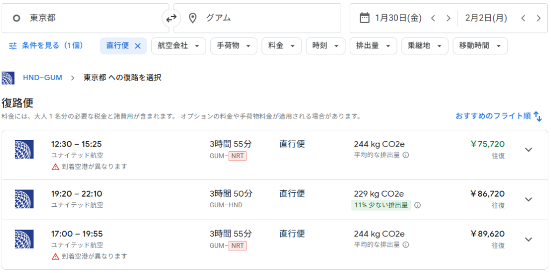This screenshot has height=273, width=551.
Task: Expand the 12:30 – 15:25 flight details
Action: pos(528,149)
